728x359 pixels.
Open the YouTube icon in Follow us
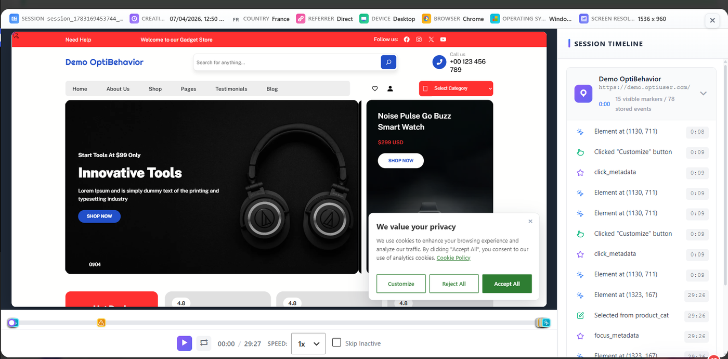coord(443,40)
